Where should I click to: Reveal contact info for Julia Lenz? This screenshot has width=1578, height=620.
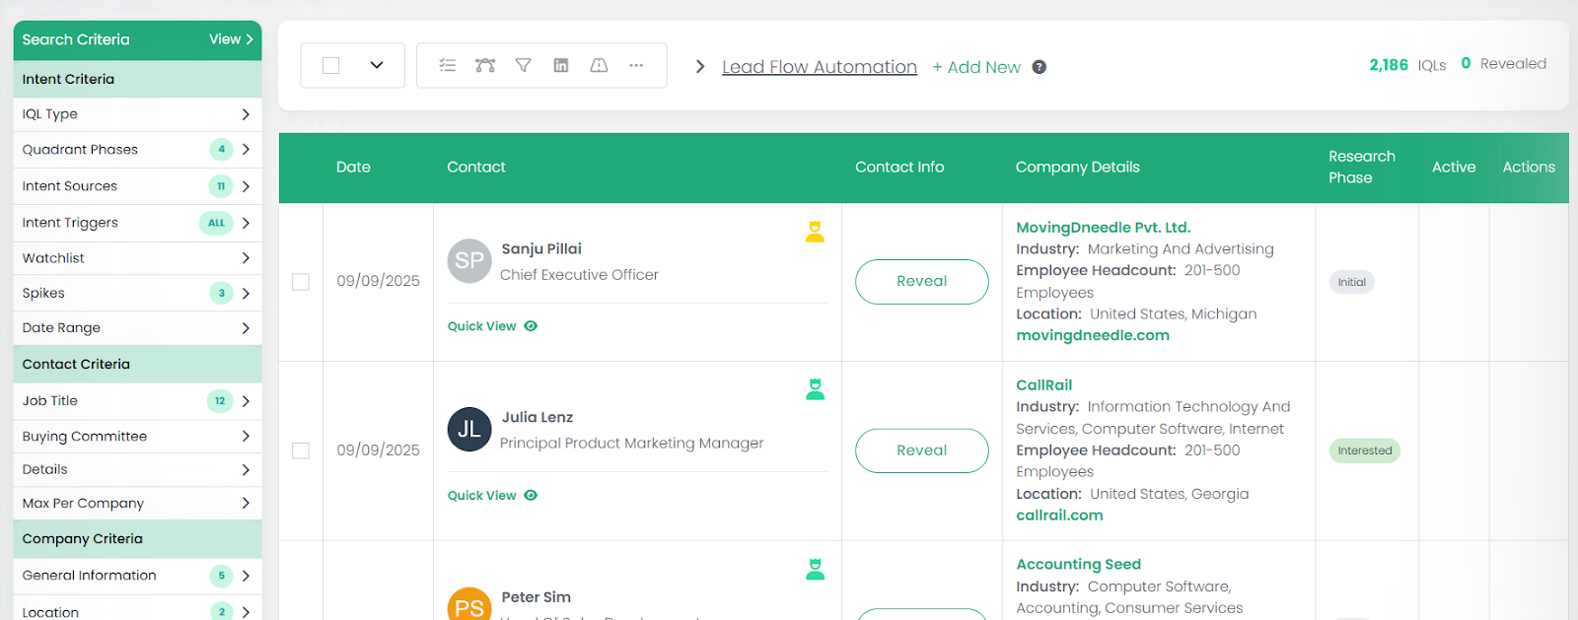pos(921,450)
